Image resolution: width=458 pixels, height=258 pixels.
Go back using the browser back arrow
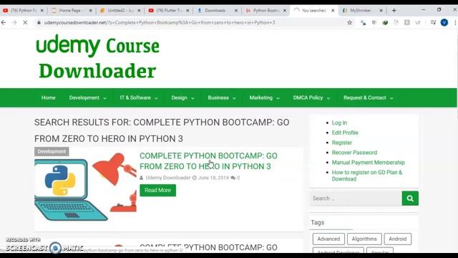tap(4, 22)
